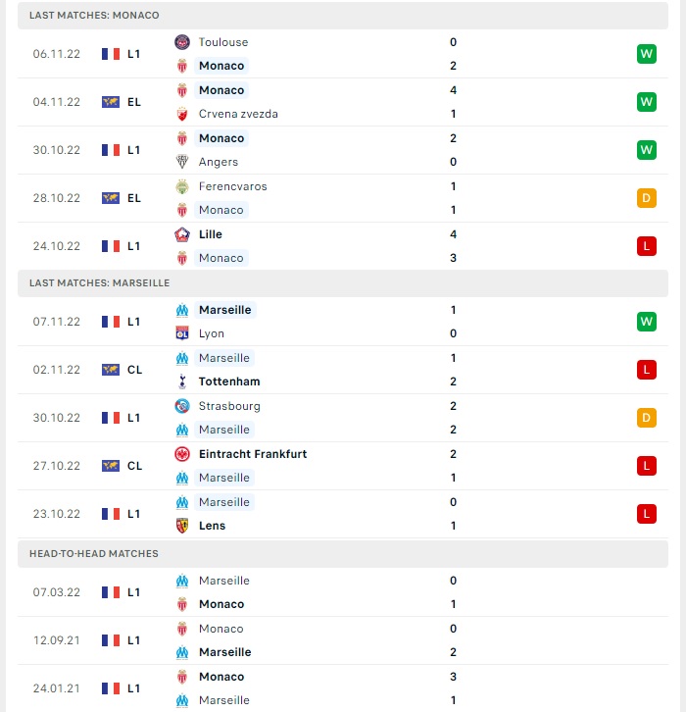The image size is (686, 712).
Task: Click the green W badge for Toulouse match
Action: coord(647,54)
